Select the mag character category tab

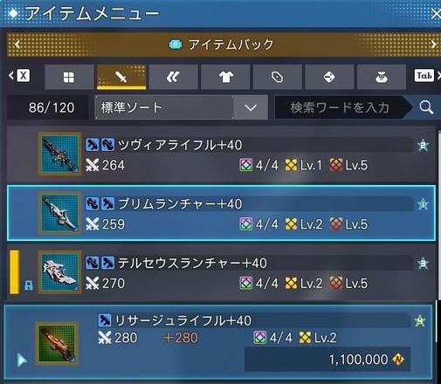[x=382, y=77]
